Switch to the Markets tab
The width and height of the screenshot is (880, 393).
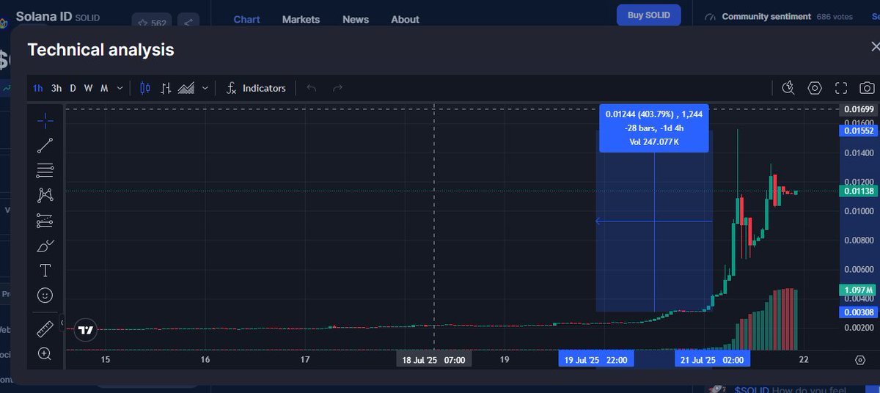301,19
